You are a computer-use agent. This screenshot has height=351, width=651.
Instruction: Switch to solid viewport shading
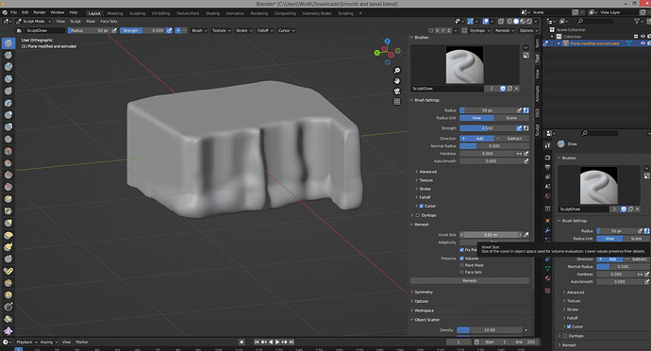click(x=516, y=21)
